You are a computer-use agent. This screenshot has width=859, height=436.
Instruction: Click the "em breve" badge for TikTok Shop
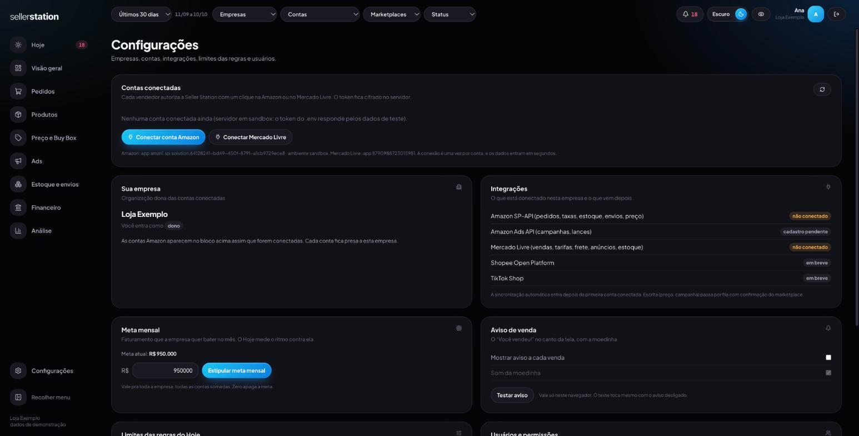(817, 279)
